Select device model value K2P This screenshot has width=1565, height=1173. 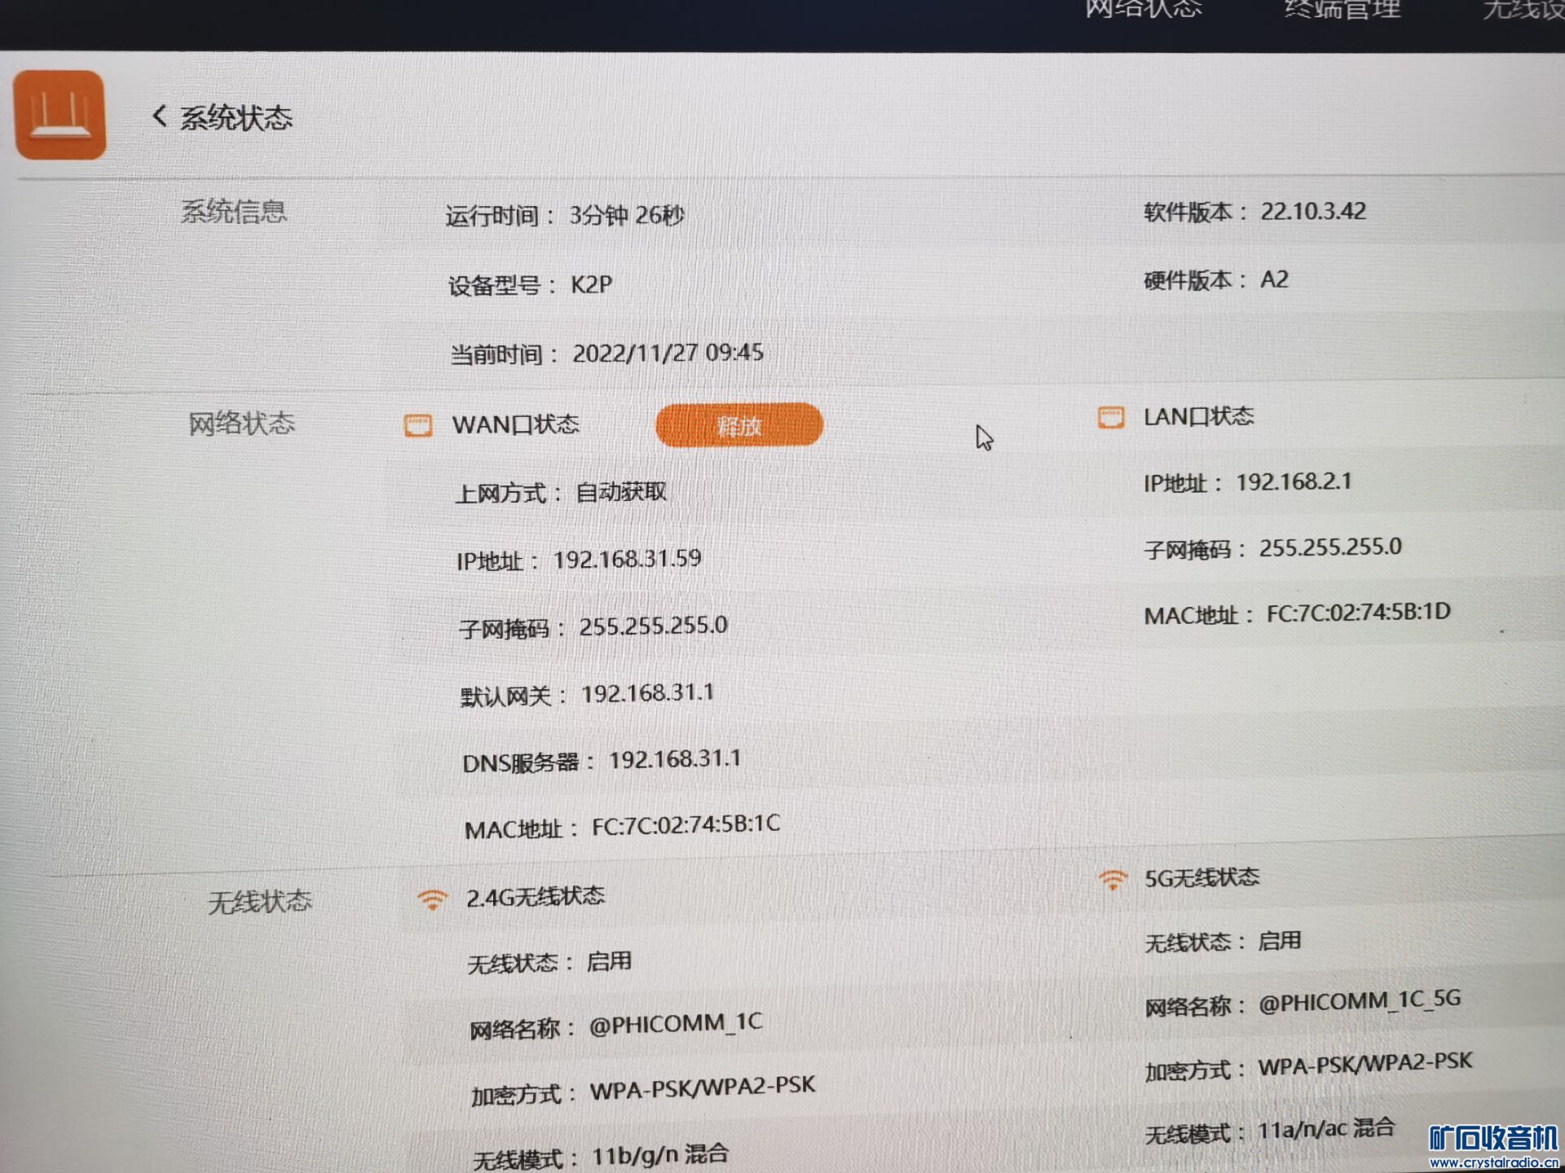pyautogui.click(x=591, y=284)
